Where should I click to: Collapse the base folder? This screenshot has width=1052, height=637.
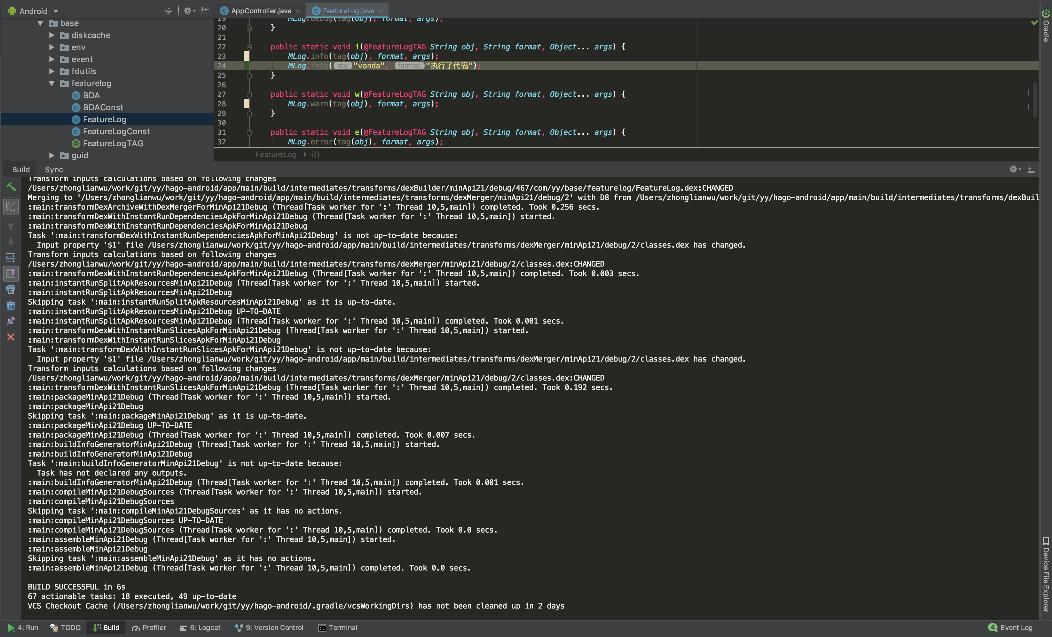pyautogui.click(x=40, y=23)
